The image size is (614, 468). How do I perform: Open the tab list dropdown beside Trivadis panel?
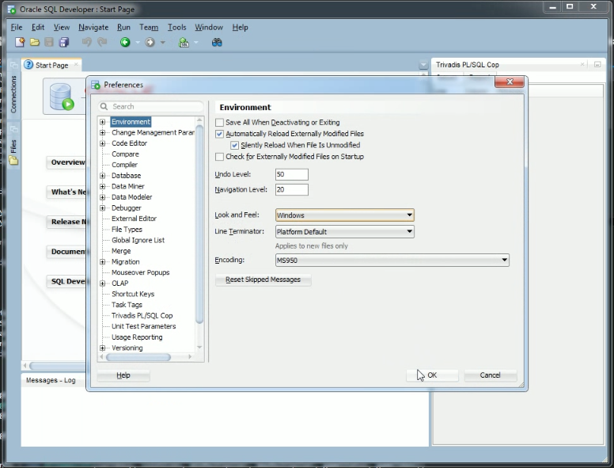(423, 65)
